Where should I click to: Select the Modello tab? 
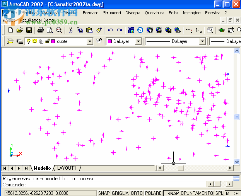[x=42, y=168]
